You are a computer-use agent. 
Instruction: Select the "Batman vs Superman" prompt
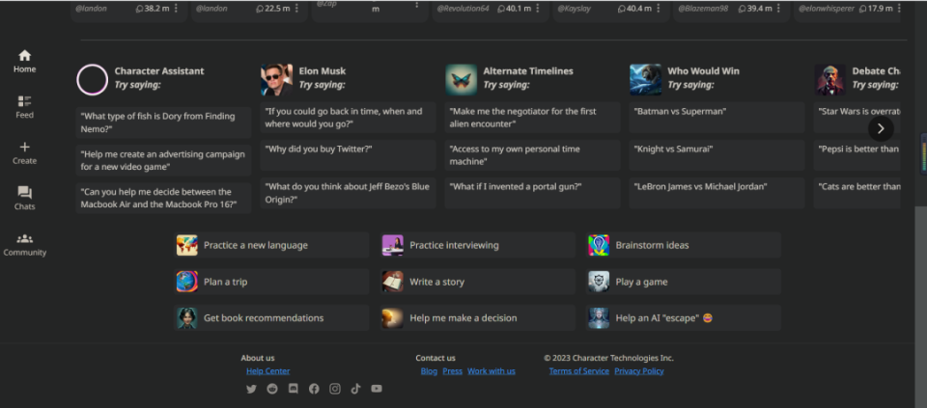tap(716, 118)
